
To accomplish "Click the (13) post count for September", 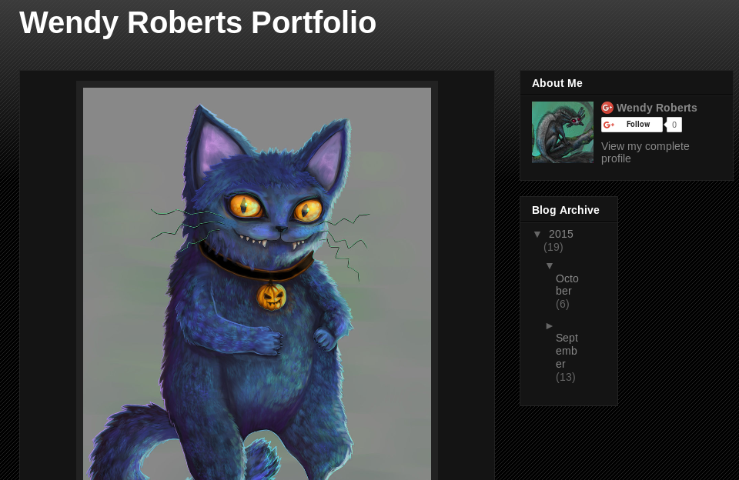I will 565,377.
